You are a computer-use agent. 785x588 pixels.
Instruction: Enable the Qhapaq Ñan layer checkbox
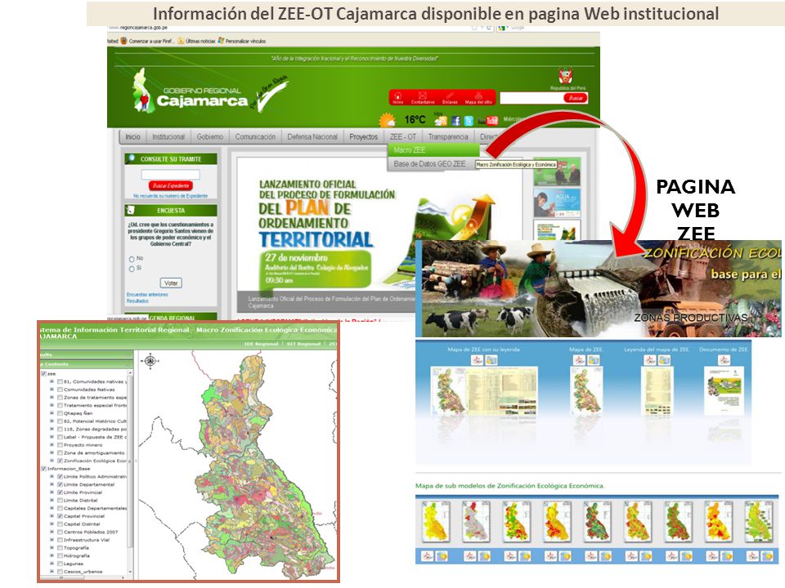pyautogui.click(x=60, y=413)
